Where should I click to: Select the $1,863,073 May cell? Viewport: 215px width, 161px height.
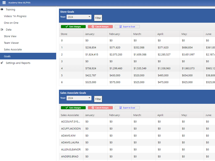coord(192,68)
